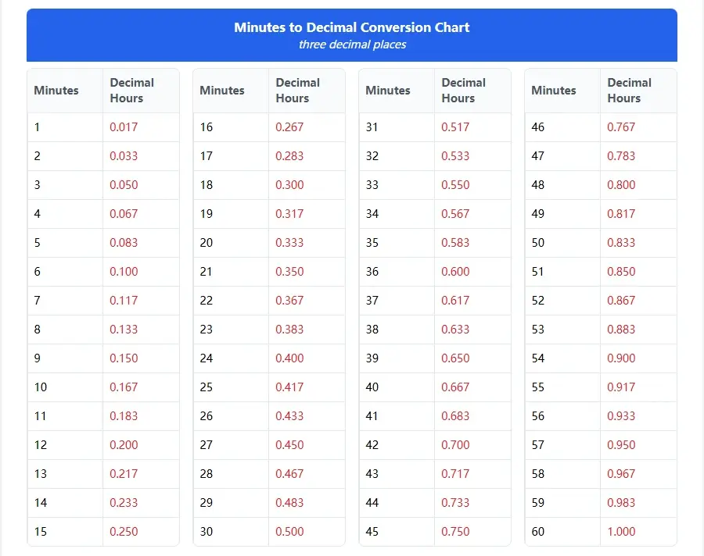Select decimal value 0.333 for 20 minutes
This screenshot has height=556, width=704.
coord(289,243)
